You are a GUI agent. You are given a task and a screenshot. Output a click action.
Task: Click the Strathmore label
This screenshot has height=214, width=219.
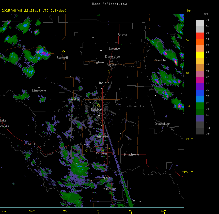point(131,155)
